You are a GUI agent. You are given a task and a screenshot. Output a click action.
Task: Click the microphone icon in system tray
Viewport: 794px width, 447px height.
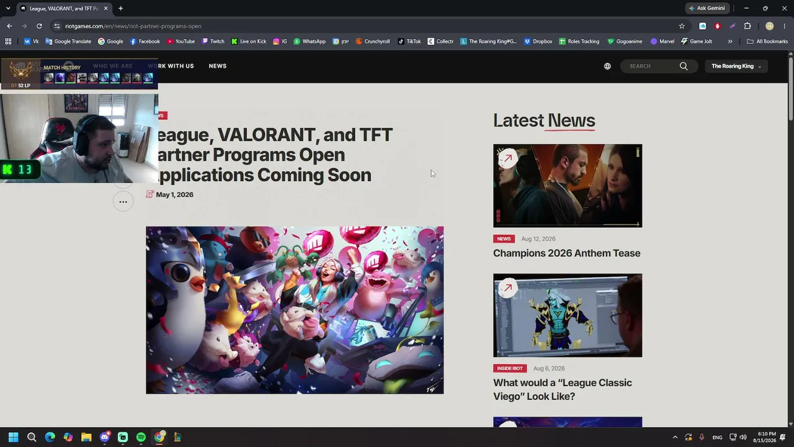[702, 437]
